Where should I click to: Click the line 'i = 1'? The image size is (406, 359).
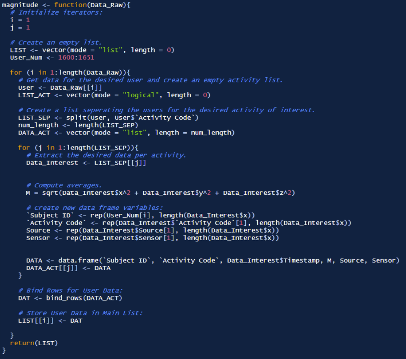click(x=20, y=20)
